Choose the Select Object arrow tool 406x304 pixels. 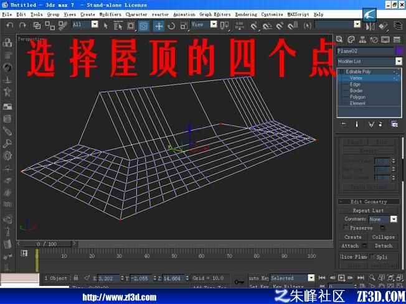(106, 25)
